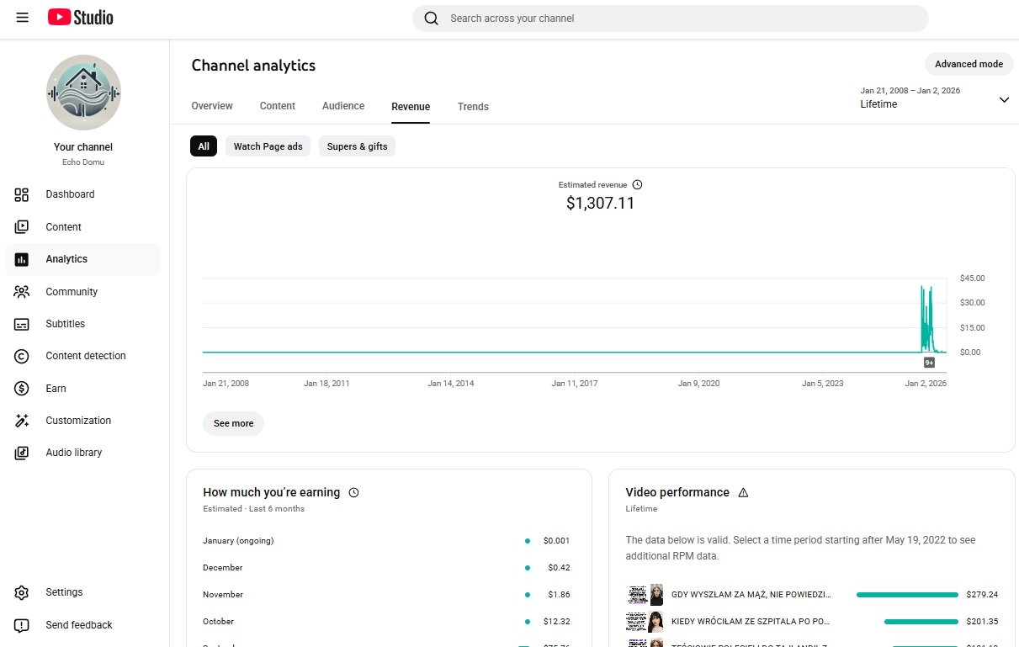Click the Estimated revenue clock info icon
The image size is (1019, 647).
tap(637, 185)
